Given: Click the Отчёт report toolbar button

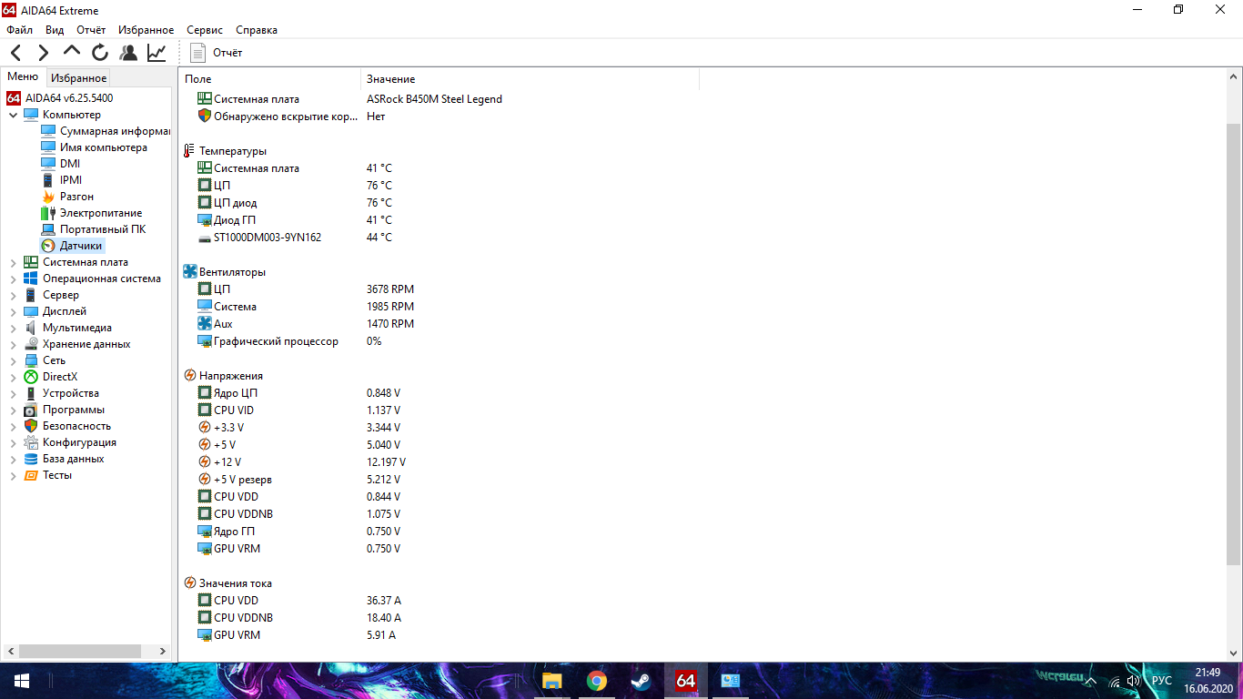Looking at the screenshot, I should (217, 53).
